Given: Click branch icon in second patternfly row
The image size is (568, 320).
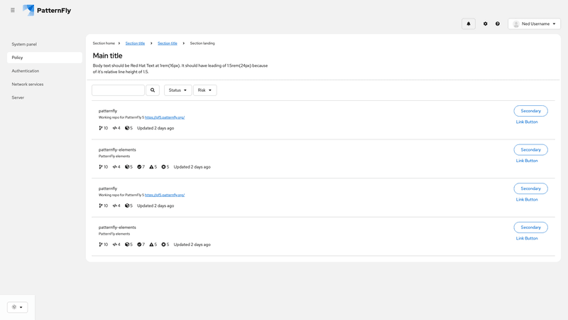Looking at the screenshot, I should tap(101, 206).
